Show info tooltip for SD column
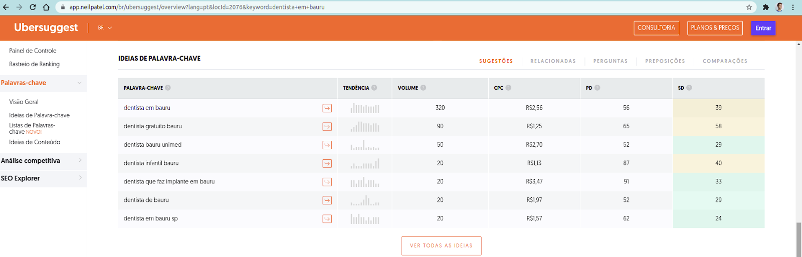Viewport: 802px width, 257px height. [689, 88]
